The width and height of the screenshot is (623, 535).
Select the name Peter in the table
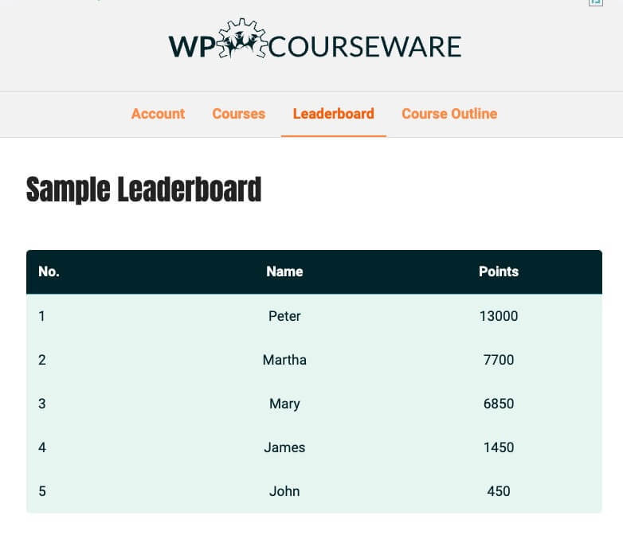[284, 316]
